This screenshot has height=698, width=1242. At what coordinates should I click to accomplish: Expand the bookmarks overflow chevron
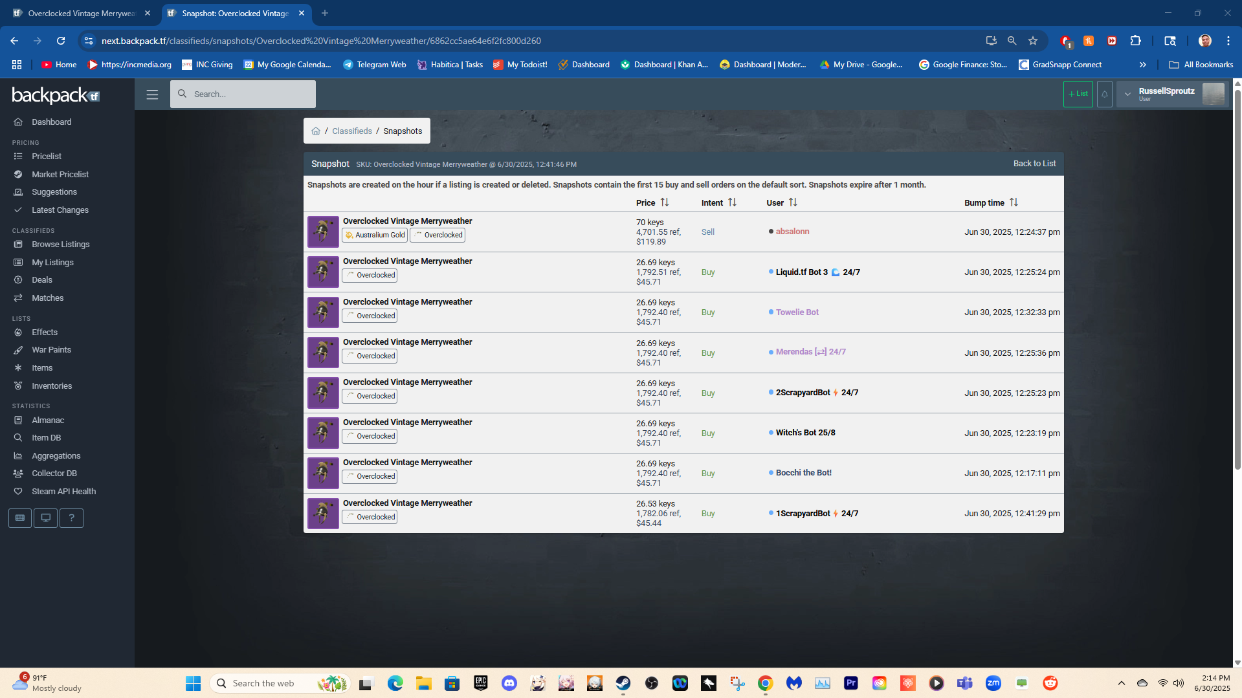(1143, 65)
